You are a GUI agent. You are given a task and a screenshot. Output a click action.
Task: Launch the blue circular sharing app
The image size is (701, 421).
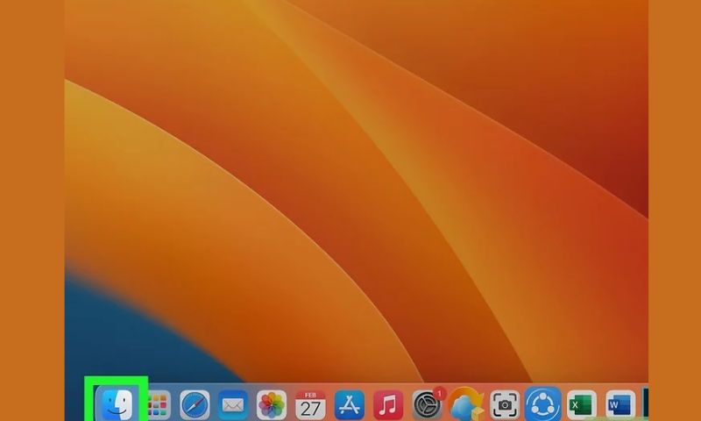point(542,405)
